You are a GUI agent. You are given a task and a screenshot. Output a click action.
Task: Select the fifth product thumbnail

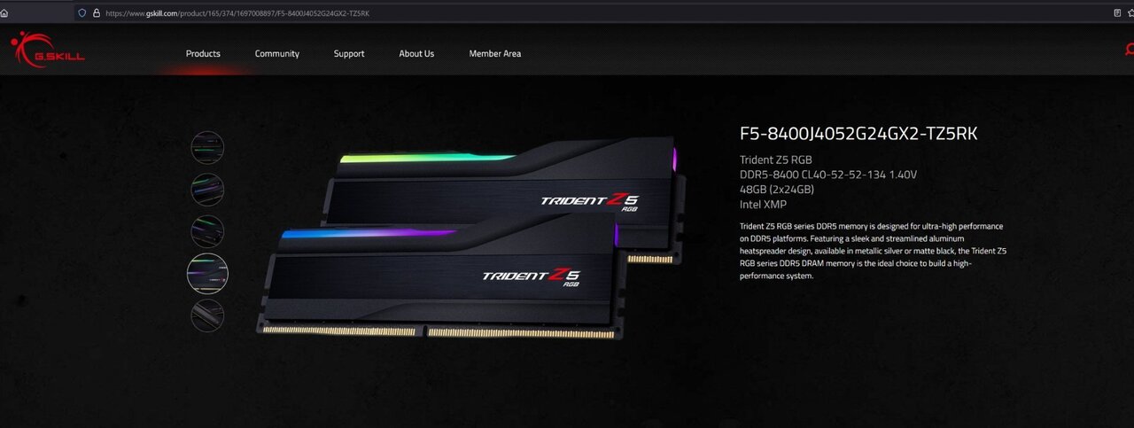point(208,315)
